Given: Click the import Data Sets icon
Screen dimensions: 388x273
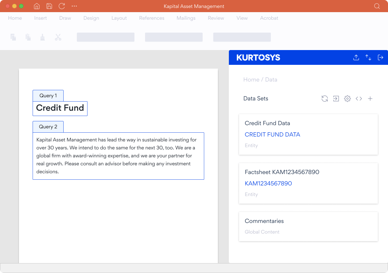Looking at the screenshot, I should coord(336,99).
